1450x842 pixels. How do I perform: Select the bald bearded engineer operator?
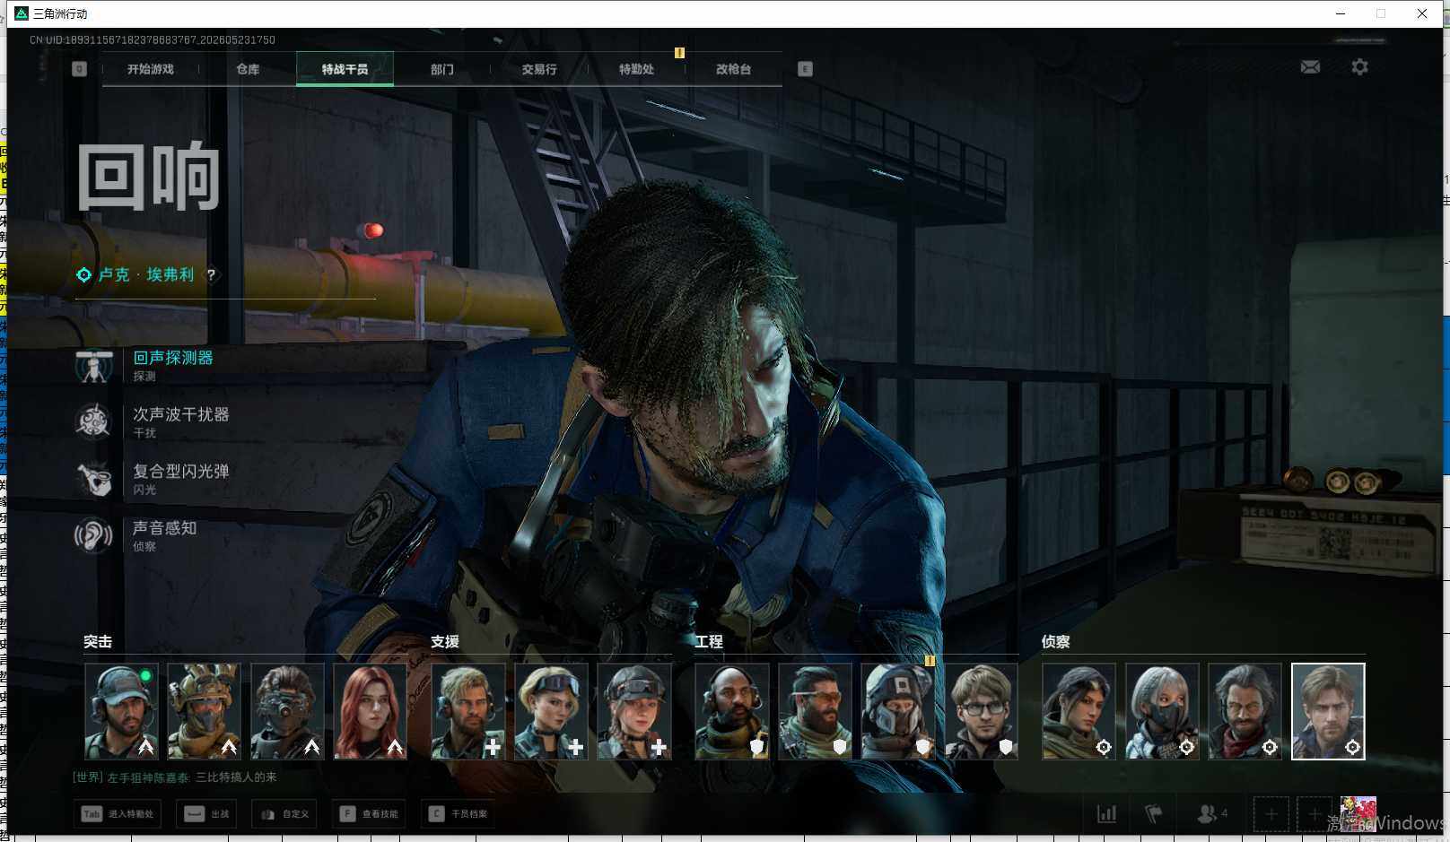[732, 711]
